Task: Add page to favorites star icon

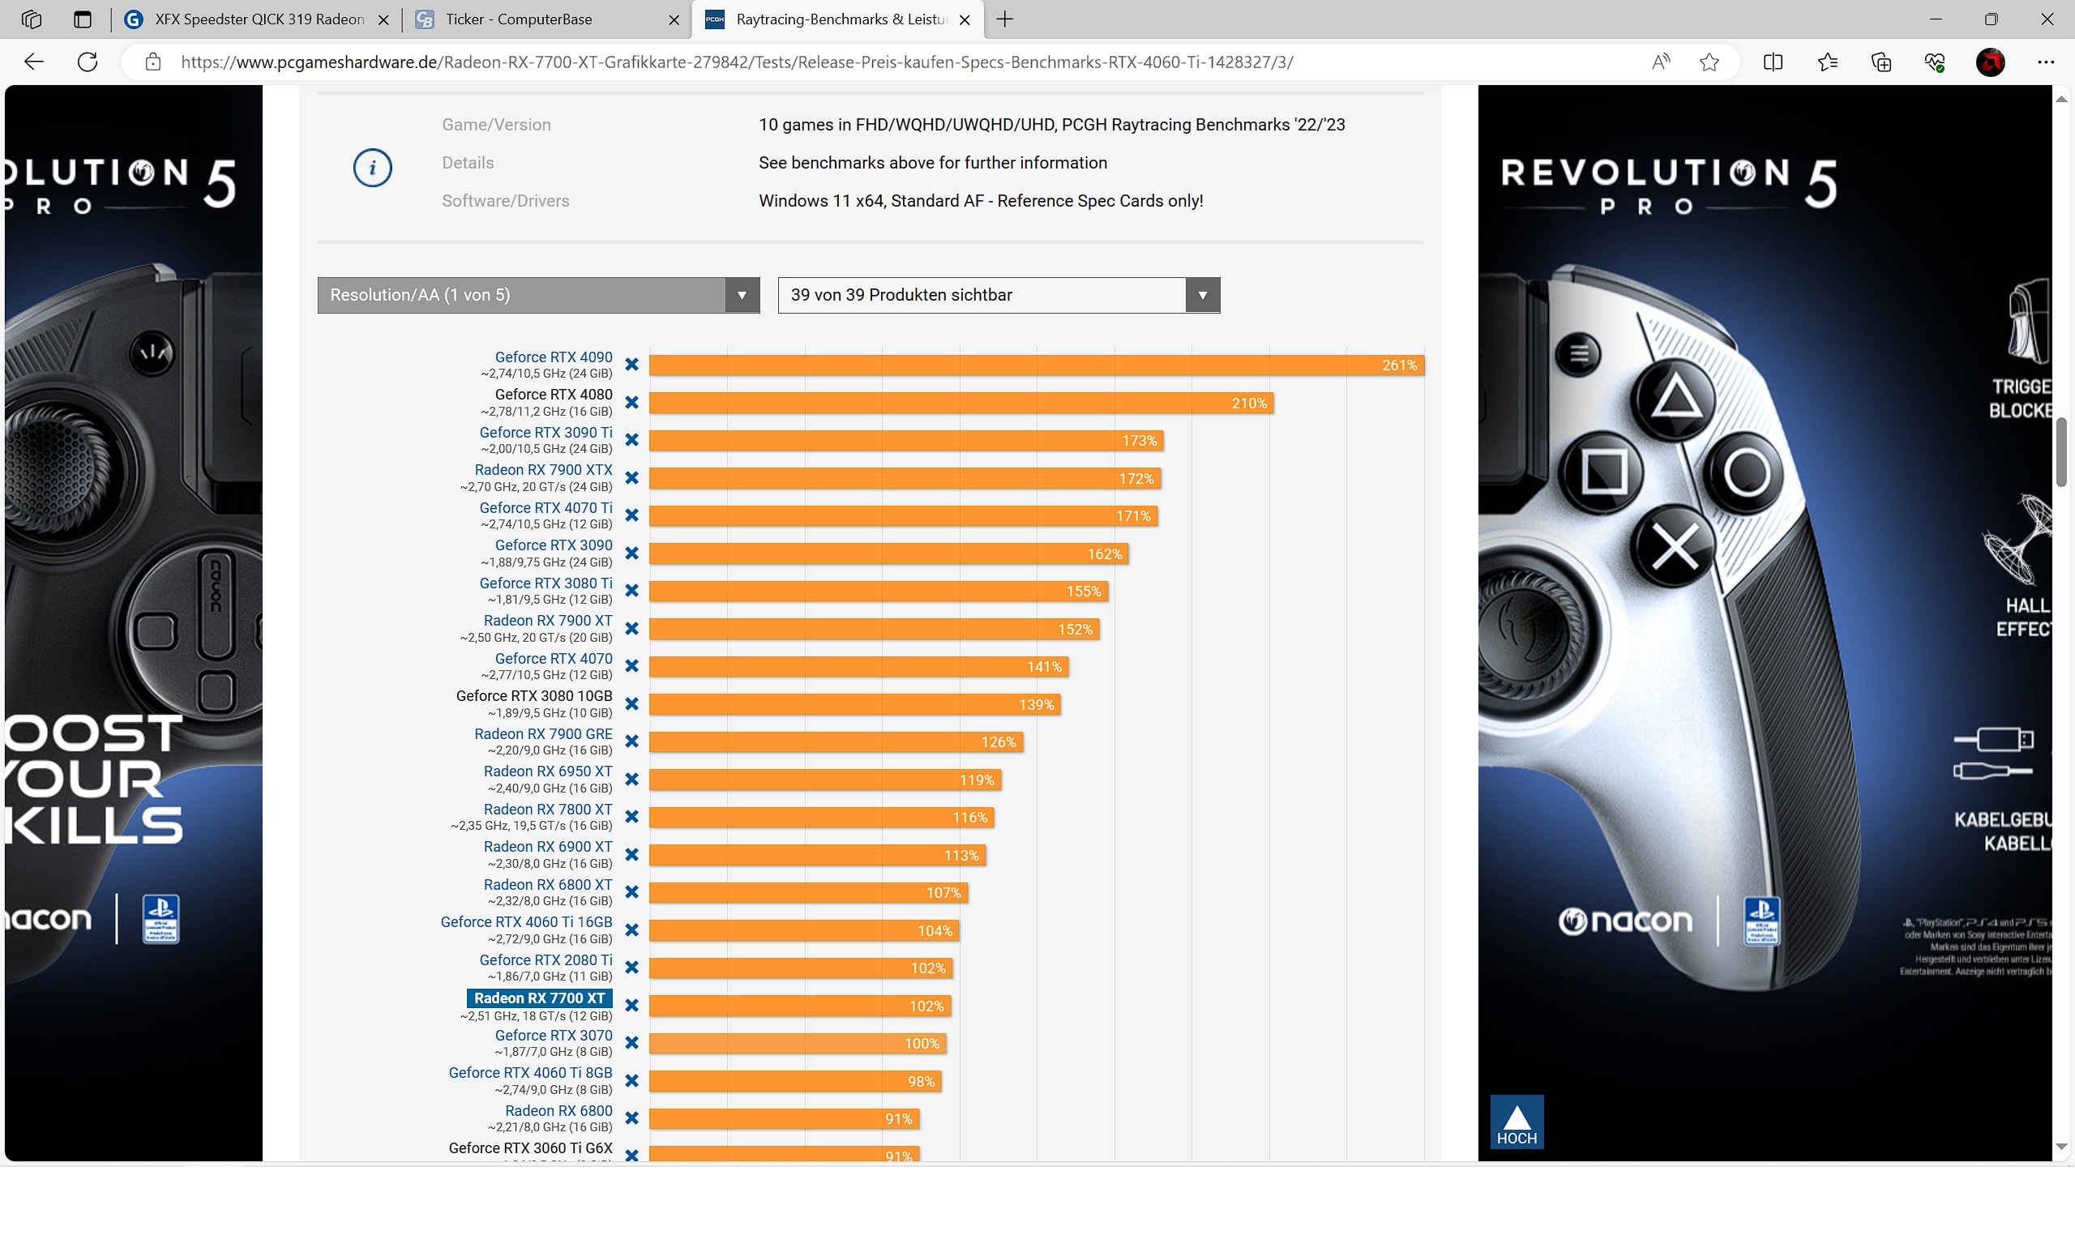Action: (1709, 62)
